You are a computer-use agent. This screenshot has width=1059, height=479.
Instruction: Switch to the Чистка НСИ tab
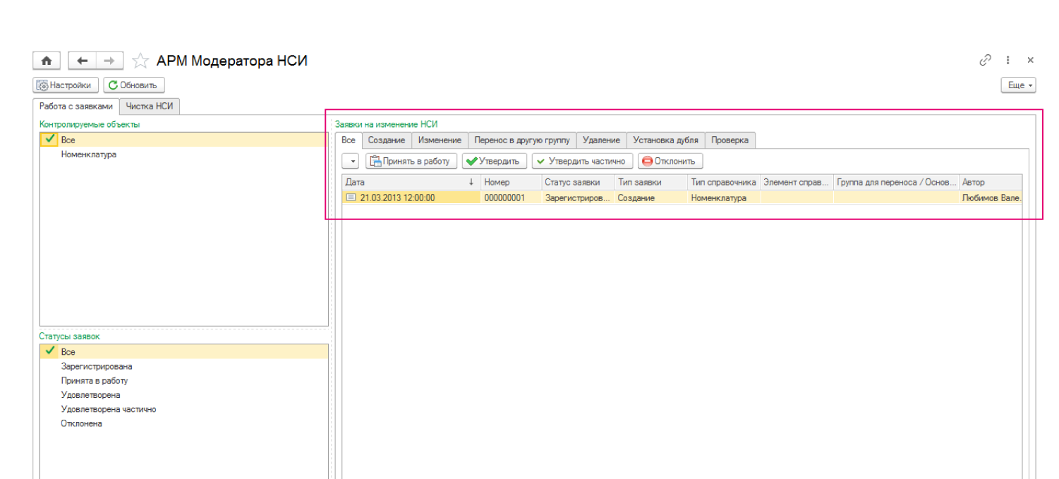[149, 107]
